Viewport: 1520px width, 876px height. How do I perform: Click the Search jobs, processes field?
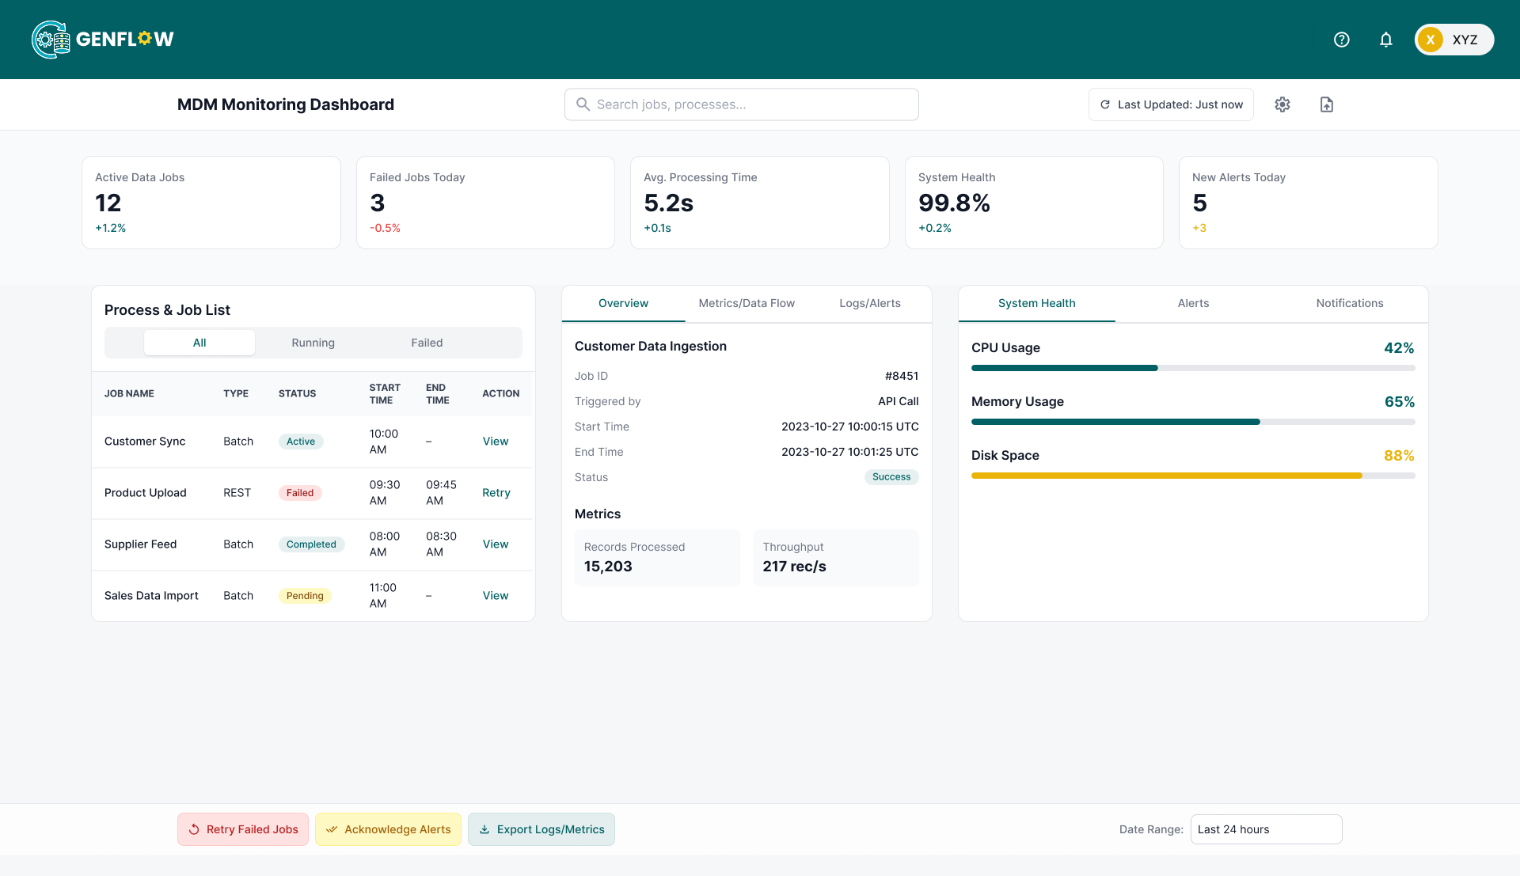(742, 104)
